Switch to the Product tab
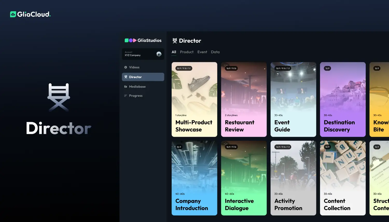The height and width of the screenshot is (222, 389). (187, 52)
